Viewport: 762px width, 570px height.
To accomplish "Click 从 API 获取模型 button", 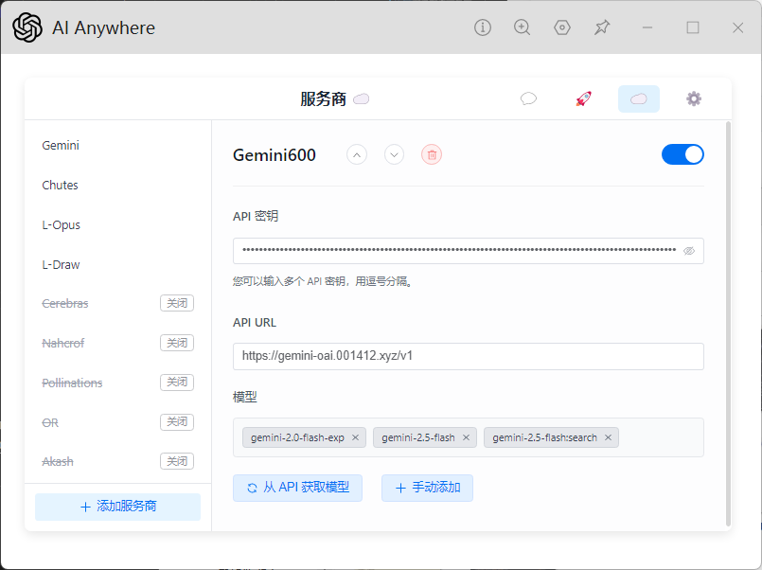I will pos(297,488).
